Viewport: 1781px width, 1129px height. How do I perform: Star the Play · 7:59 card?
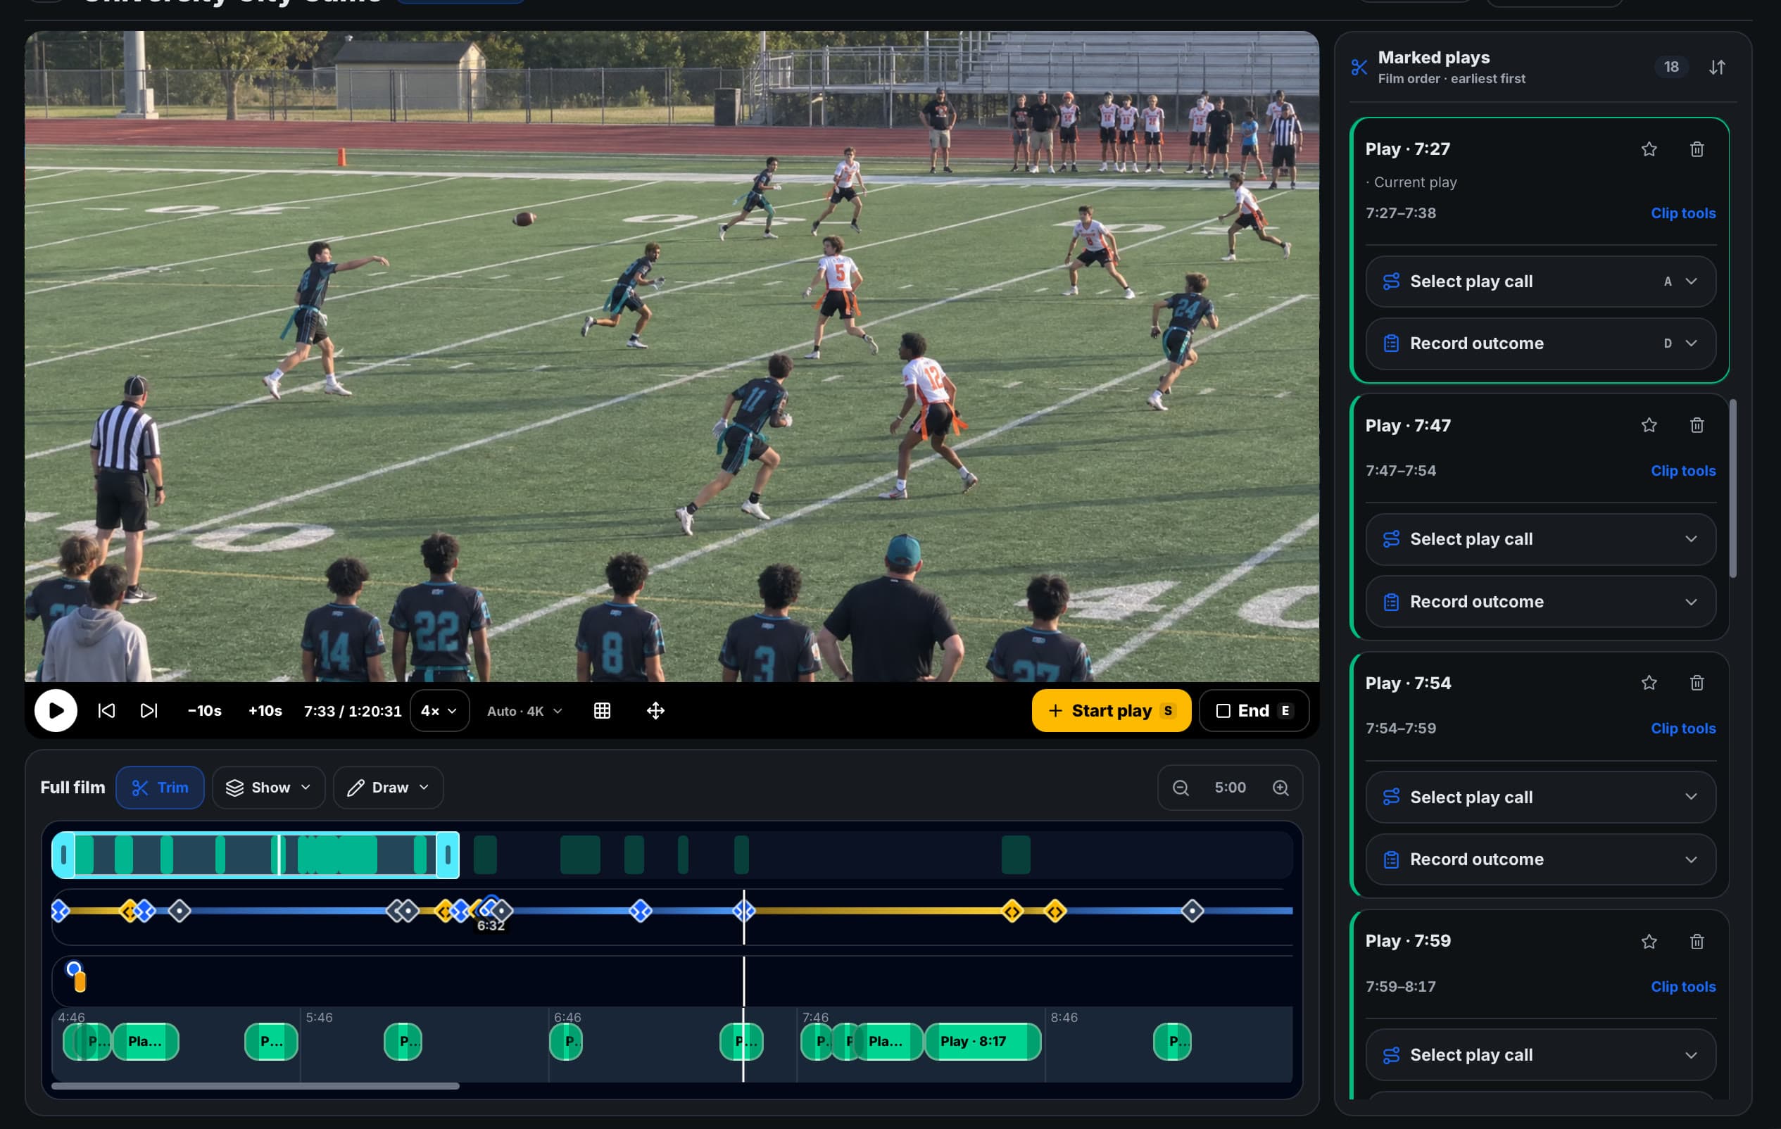click(x=1649, y=941)
